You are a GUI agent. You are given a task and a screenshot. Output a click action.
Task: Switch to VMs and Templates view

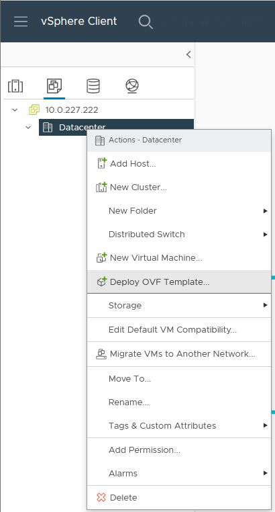(x=54, y=86)
